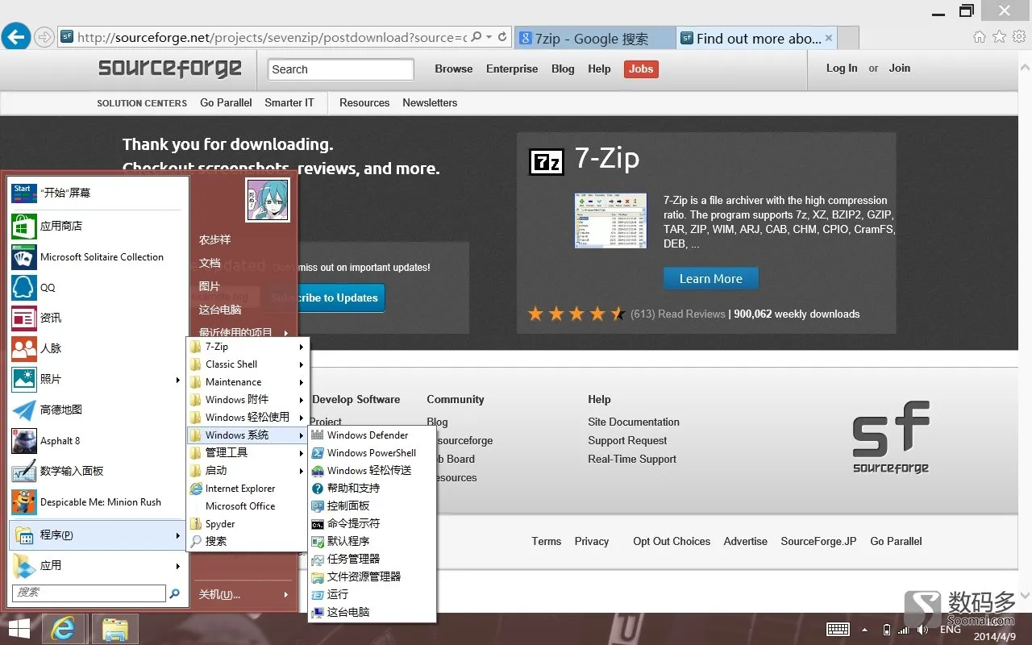Image resolution: width=1032 pixels, height=645 pixels.
Task: Open 关机(U) shutdown options arrow
Action: coord(286,595)
